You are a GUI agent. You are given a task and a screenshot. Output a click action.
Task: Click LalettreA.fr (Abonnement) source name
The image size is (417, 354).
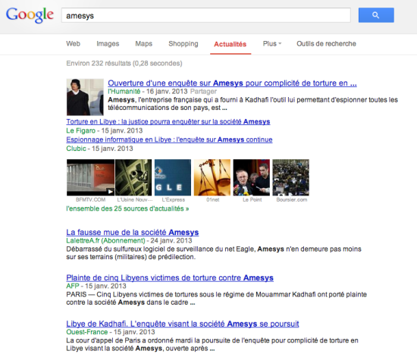[x=105, y=241]
